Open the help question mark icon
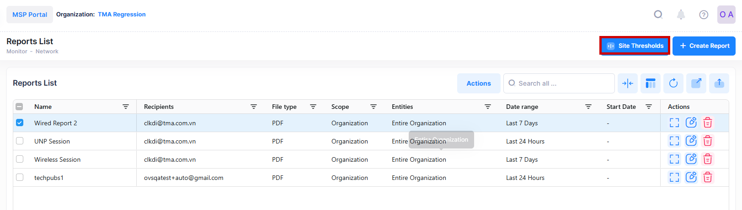 click(x=704, y=15)
